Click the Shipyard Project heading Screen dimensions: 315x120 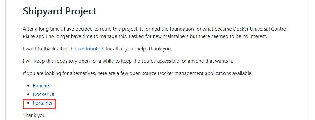pyautogui.click(x=60, y=11)
